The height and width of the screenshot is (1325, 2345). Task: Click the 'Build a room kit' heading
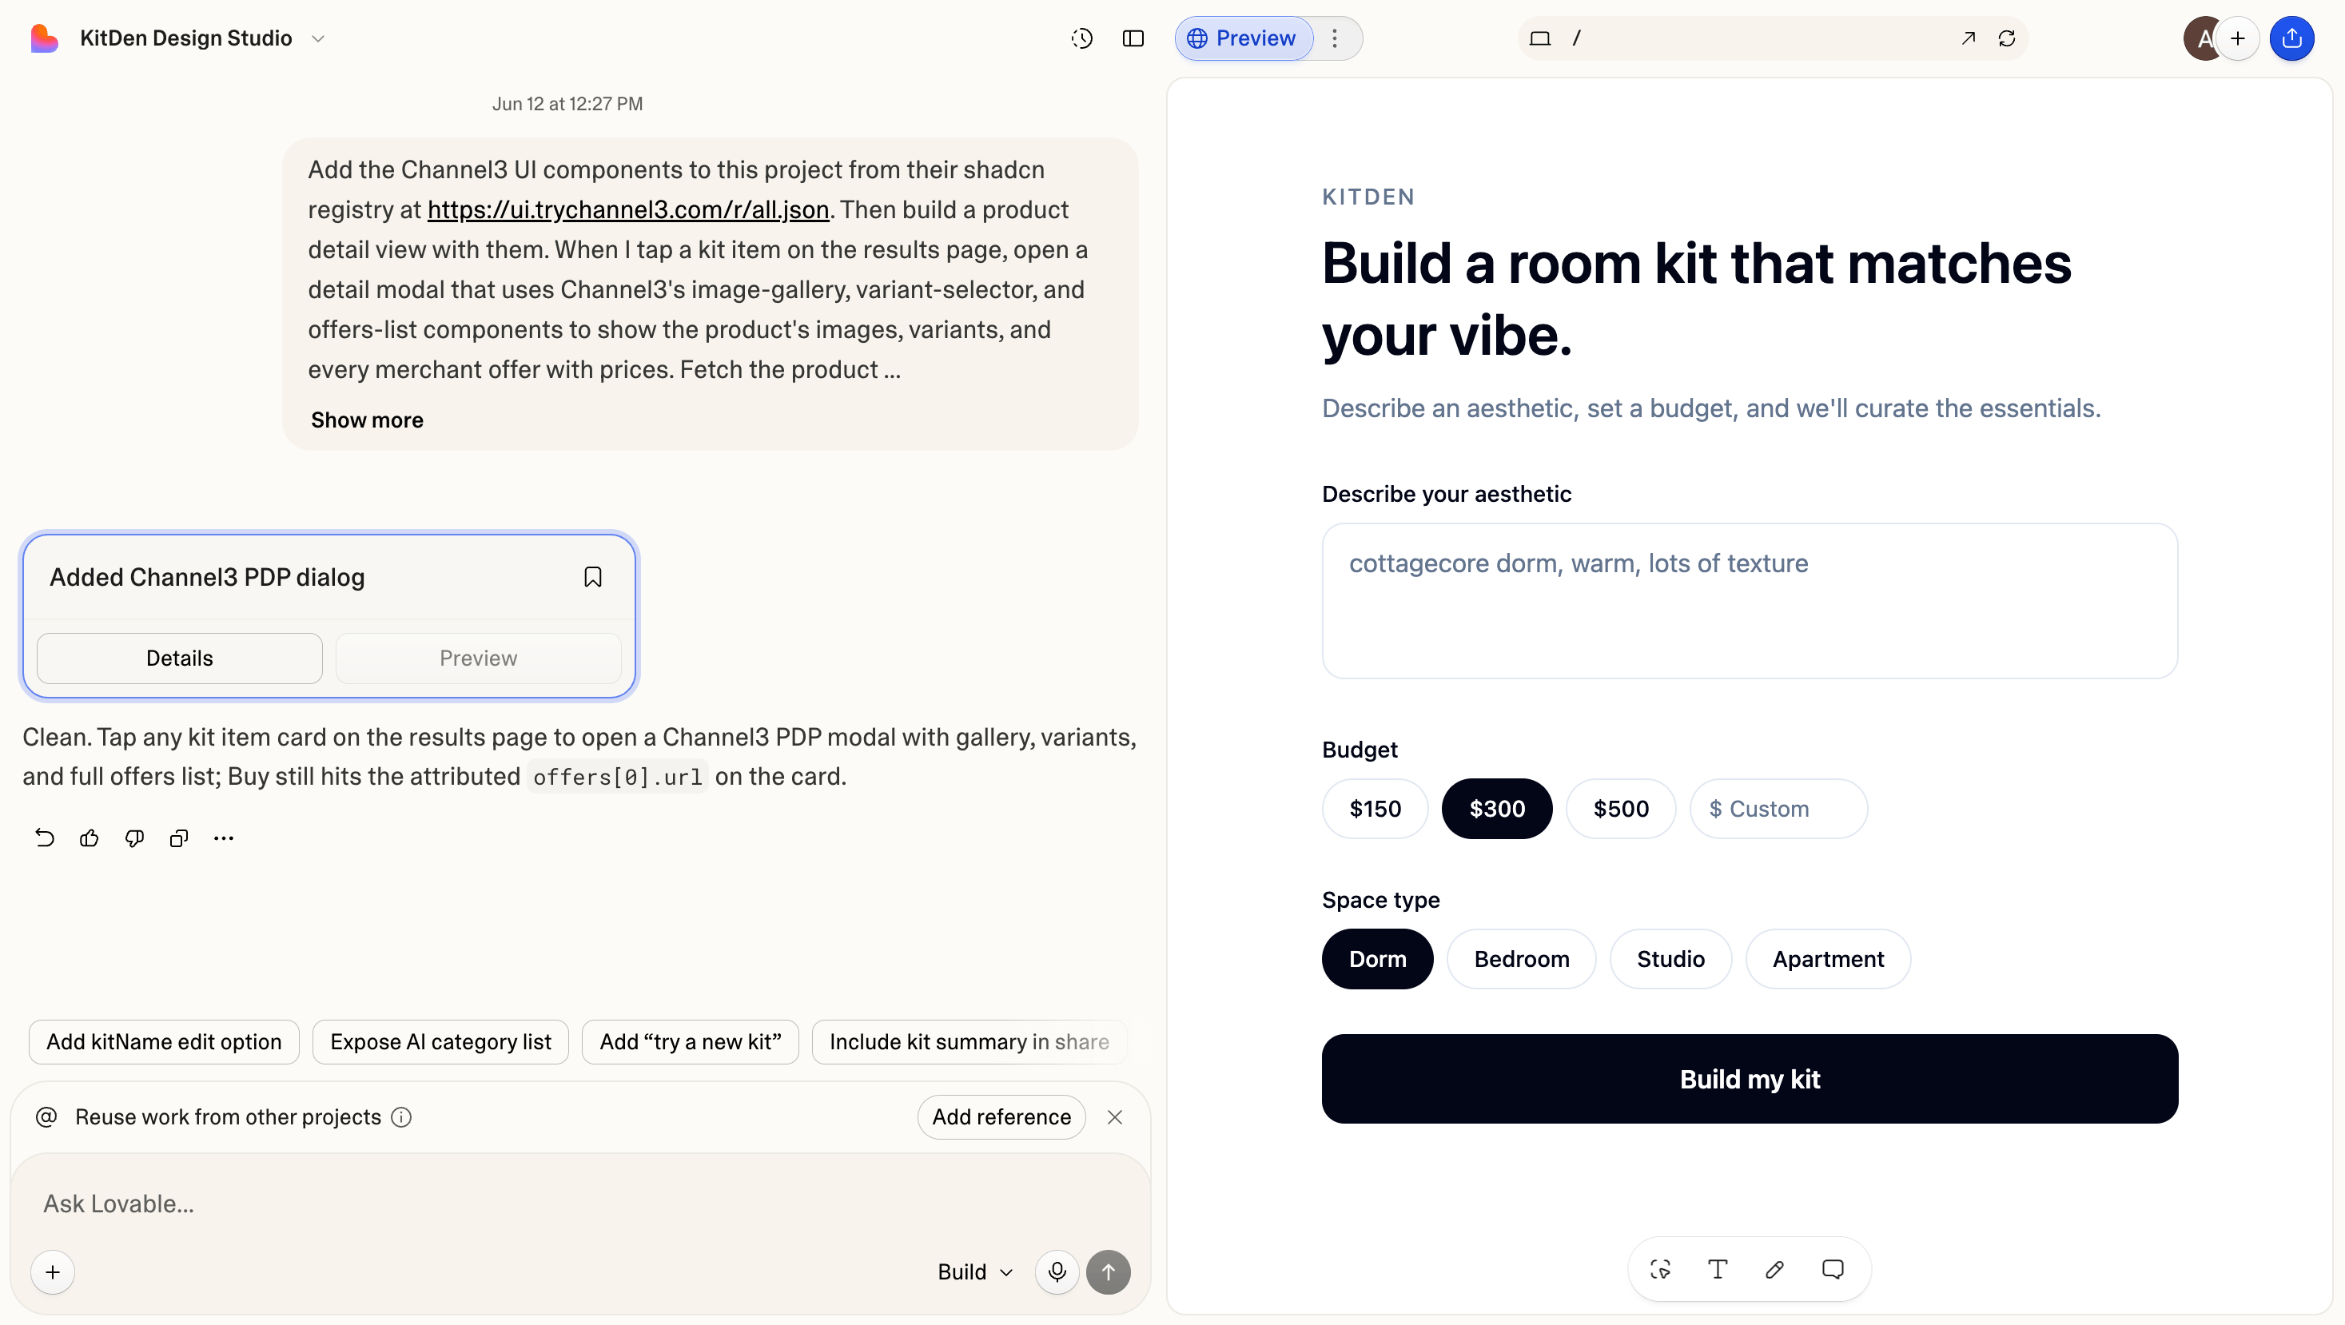[1696, 299]
